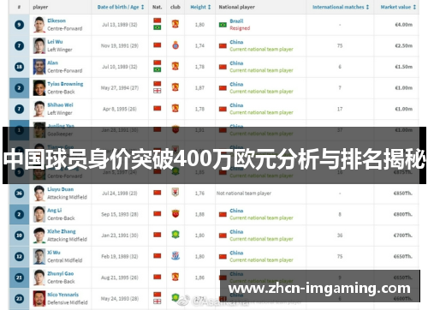Click shirt number 9 badge for Elkeson
Viewport: 428px width, 310px height.
tap(19, 25)
